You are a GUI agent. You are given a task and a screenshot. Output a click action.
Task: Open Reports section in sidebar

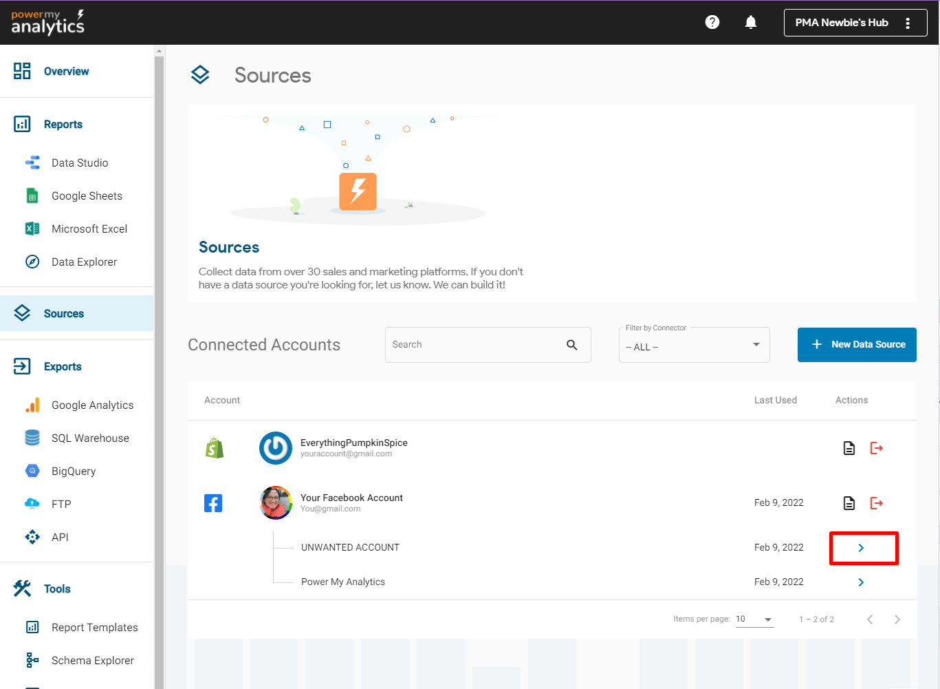point(63,124)
